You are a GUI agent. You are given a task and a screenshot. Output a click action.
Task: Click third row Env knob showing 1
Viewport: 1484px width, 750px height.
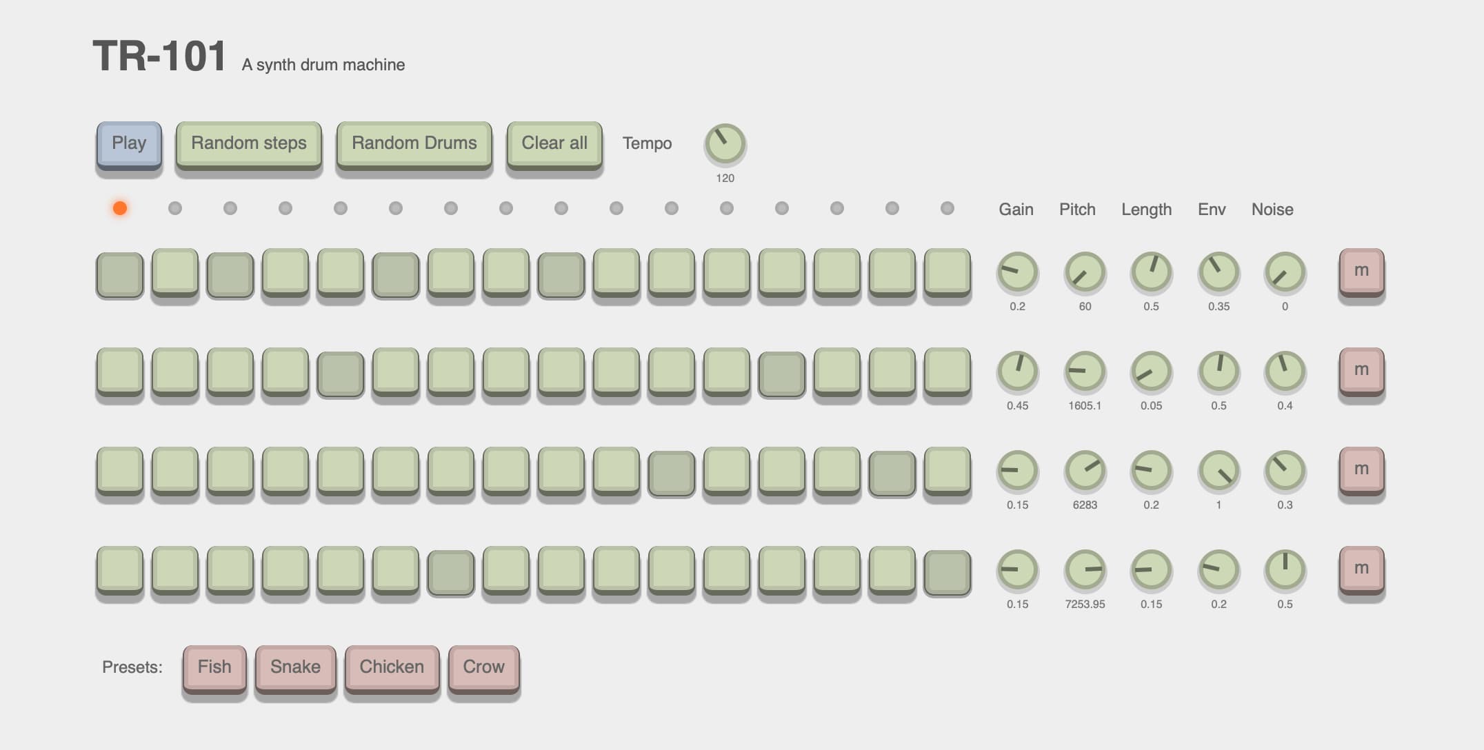click(1219, 470)
